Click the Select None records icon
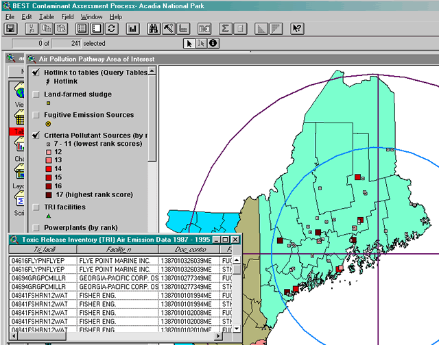This screenshot has width=439, height=345. coord(97,29)
